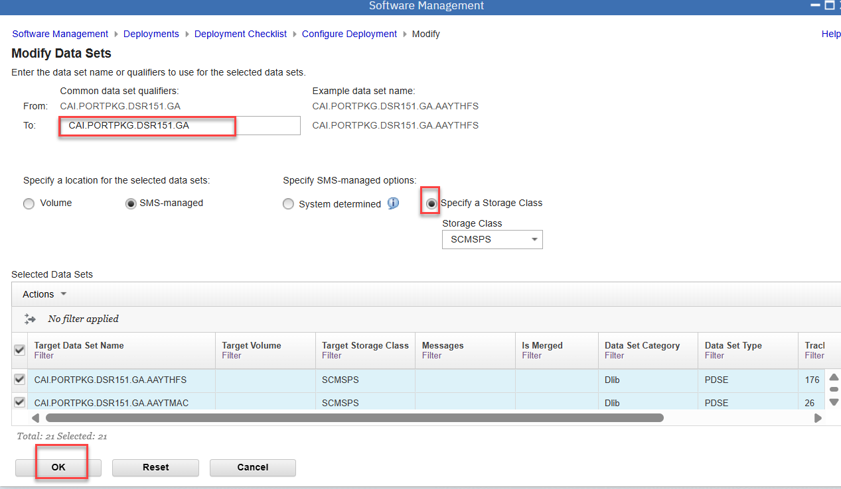Uncheck the AAYTHFS data set row
The image size is (841, 489).
click(20, 380)
